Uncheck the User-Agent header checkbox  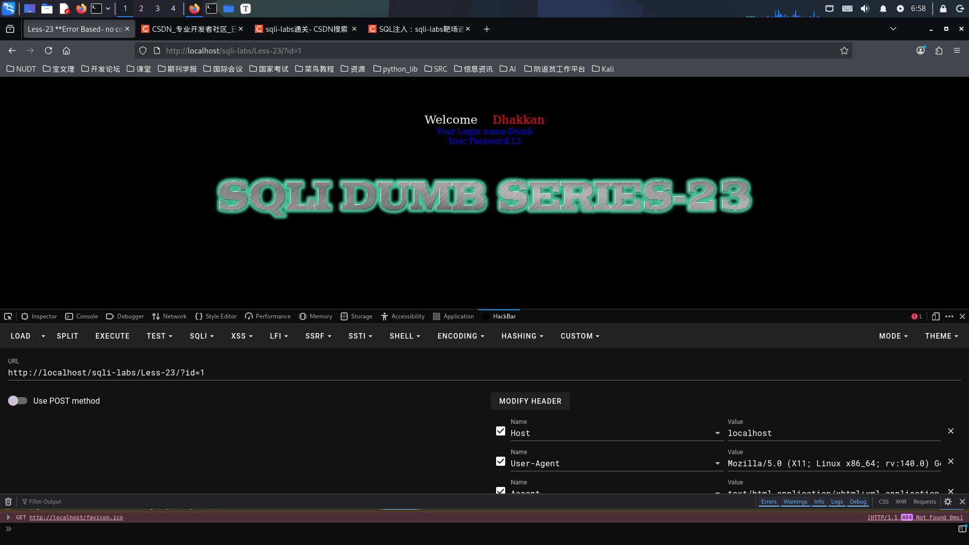tap(501, 461)
